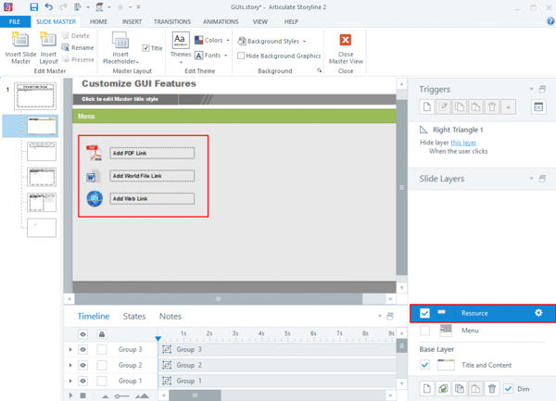Delete the selected slide layer
Screen dimensions: 556x401
point(492,389)
